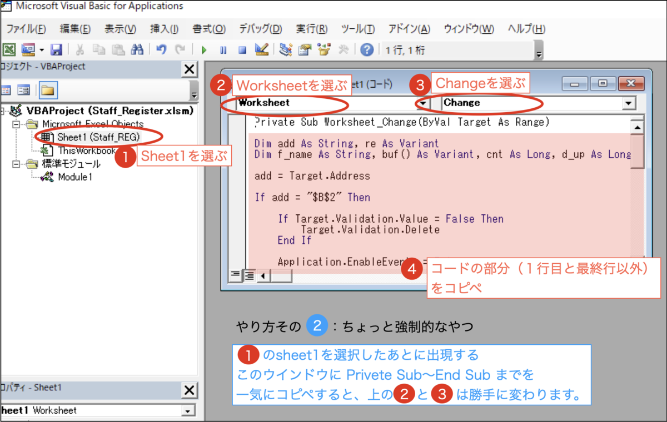This screenshot has width=667, height=422.
Task: Open the 実行 menu
Action: tap(312, 31)
